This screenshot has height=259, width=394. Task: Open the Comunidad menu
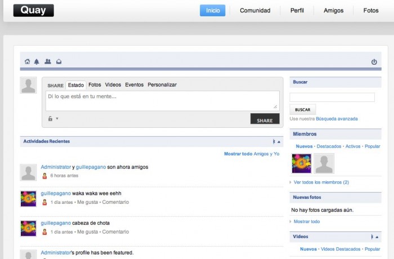pos(255,11)
